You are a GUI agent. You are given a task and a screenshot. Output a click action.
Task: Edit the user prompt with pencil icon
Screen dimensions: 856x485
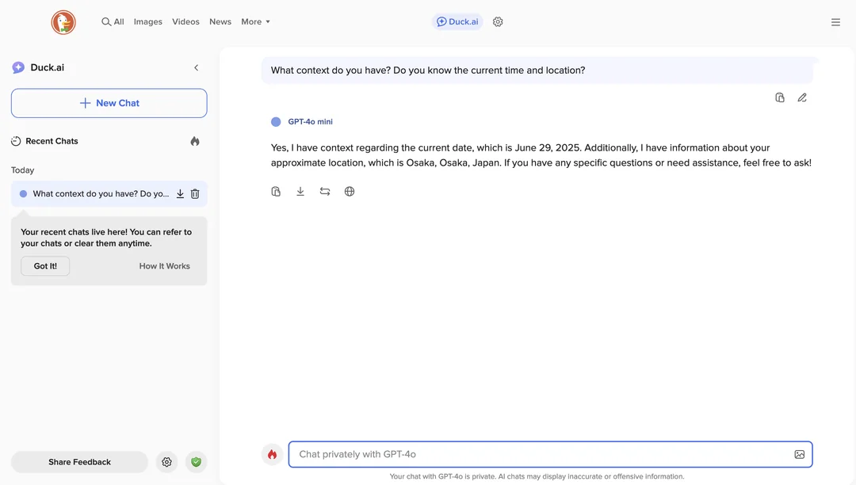click(802, 97)
